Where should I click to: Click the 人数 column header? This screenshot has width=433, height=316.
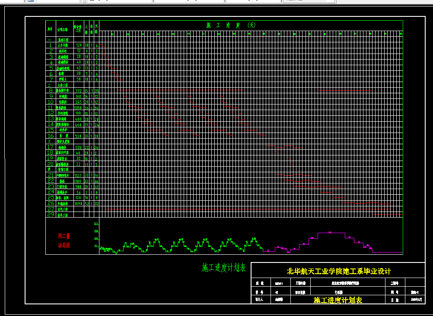(86, 29)
